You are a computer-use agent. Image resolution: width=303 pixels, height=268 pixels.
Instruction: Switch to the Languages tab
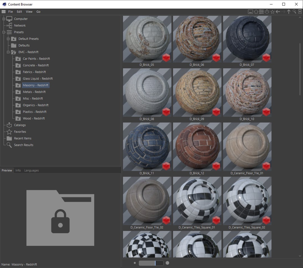32,170
